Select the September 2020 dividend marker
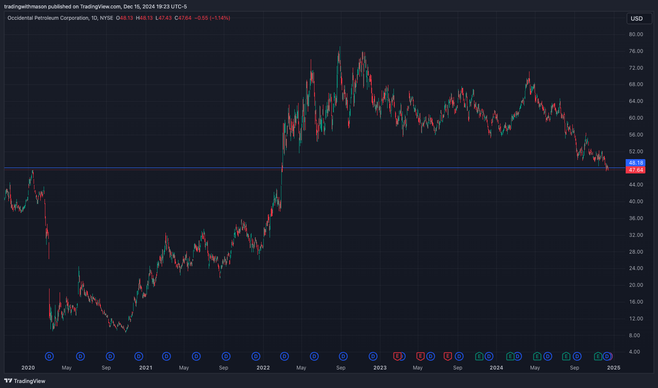This screenshot has height=388, width=658. pos(110,357)
